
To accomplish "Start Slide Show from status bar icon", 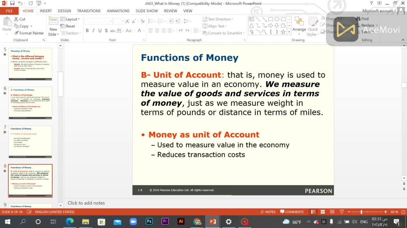I will pos(341,212).
